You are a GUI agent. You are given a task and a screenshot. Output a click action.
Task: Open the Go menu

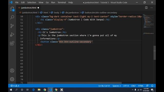click(x=47, y=2)
